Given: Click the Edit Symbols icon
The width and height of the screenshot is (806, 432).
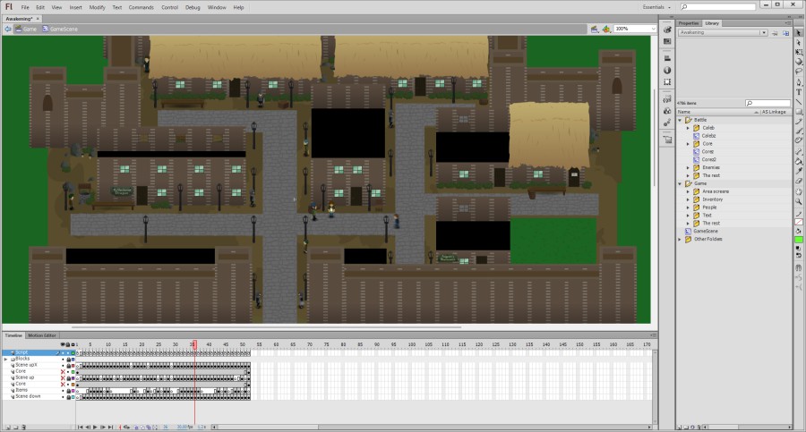Looking at the screenshot, I should (x=606, y=29).
